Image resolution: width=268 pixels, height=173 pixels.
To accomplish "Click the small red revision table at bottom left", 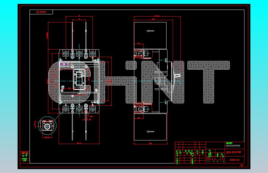I will pyautogui.click(x=25, y=157).
